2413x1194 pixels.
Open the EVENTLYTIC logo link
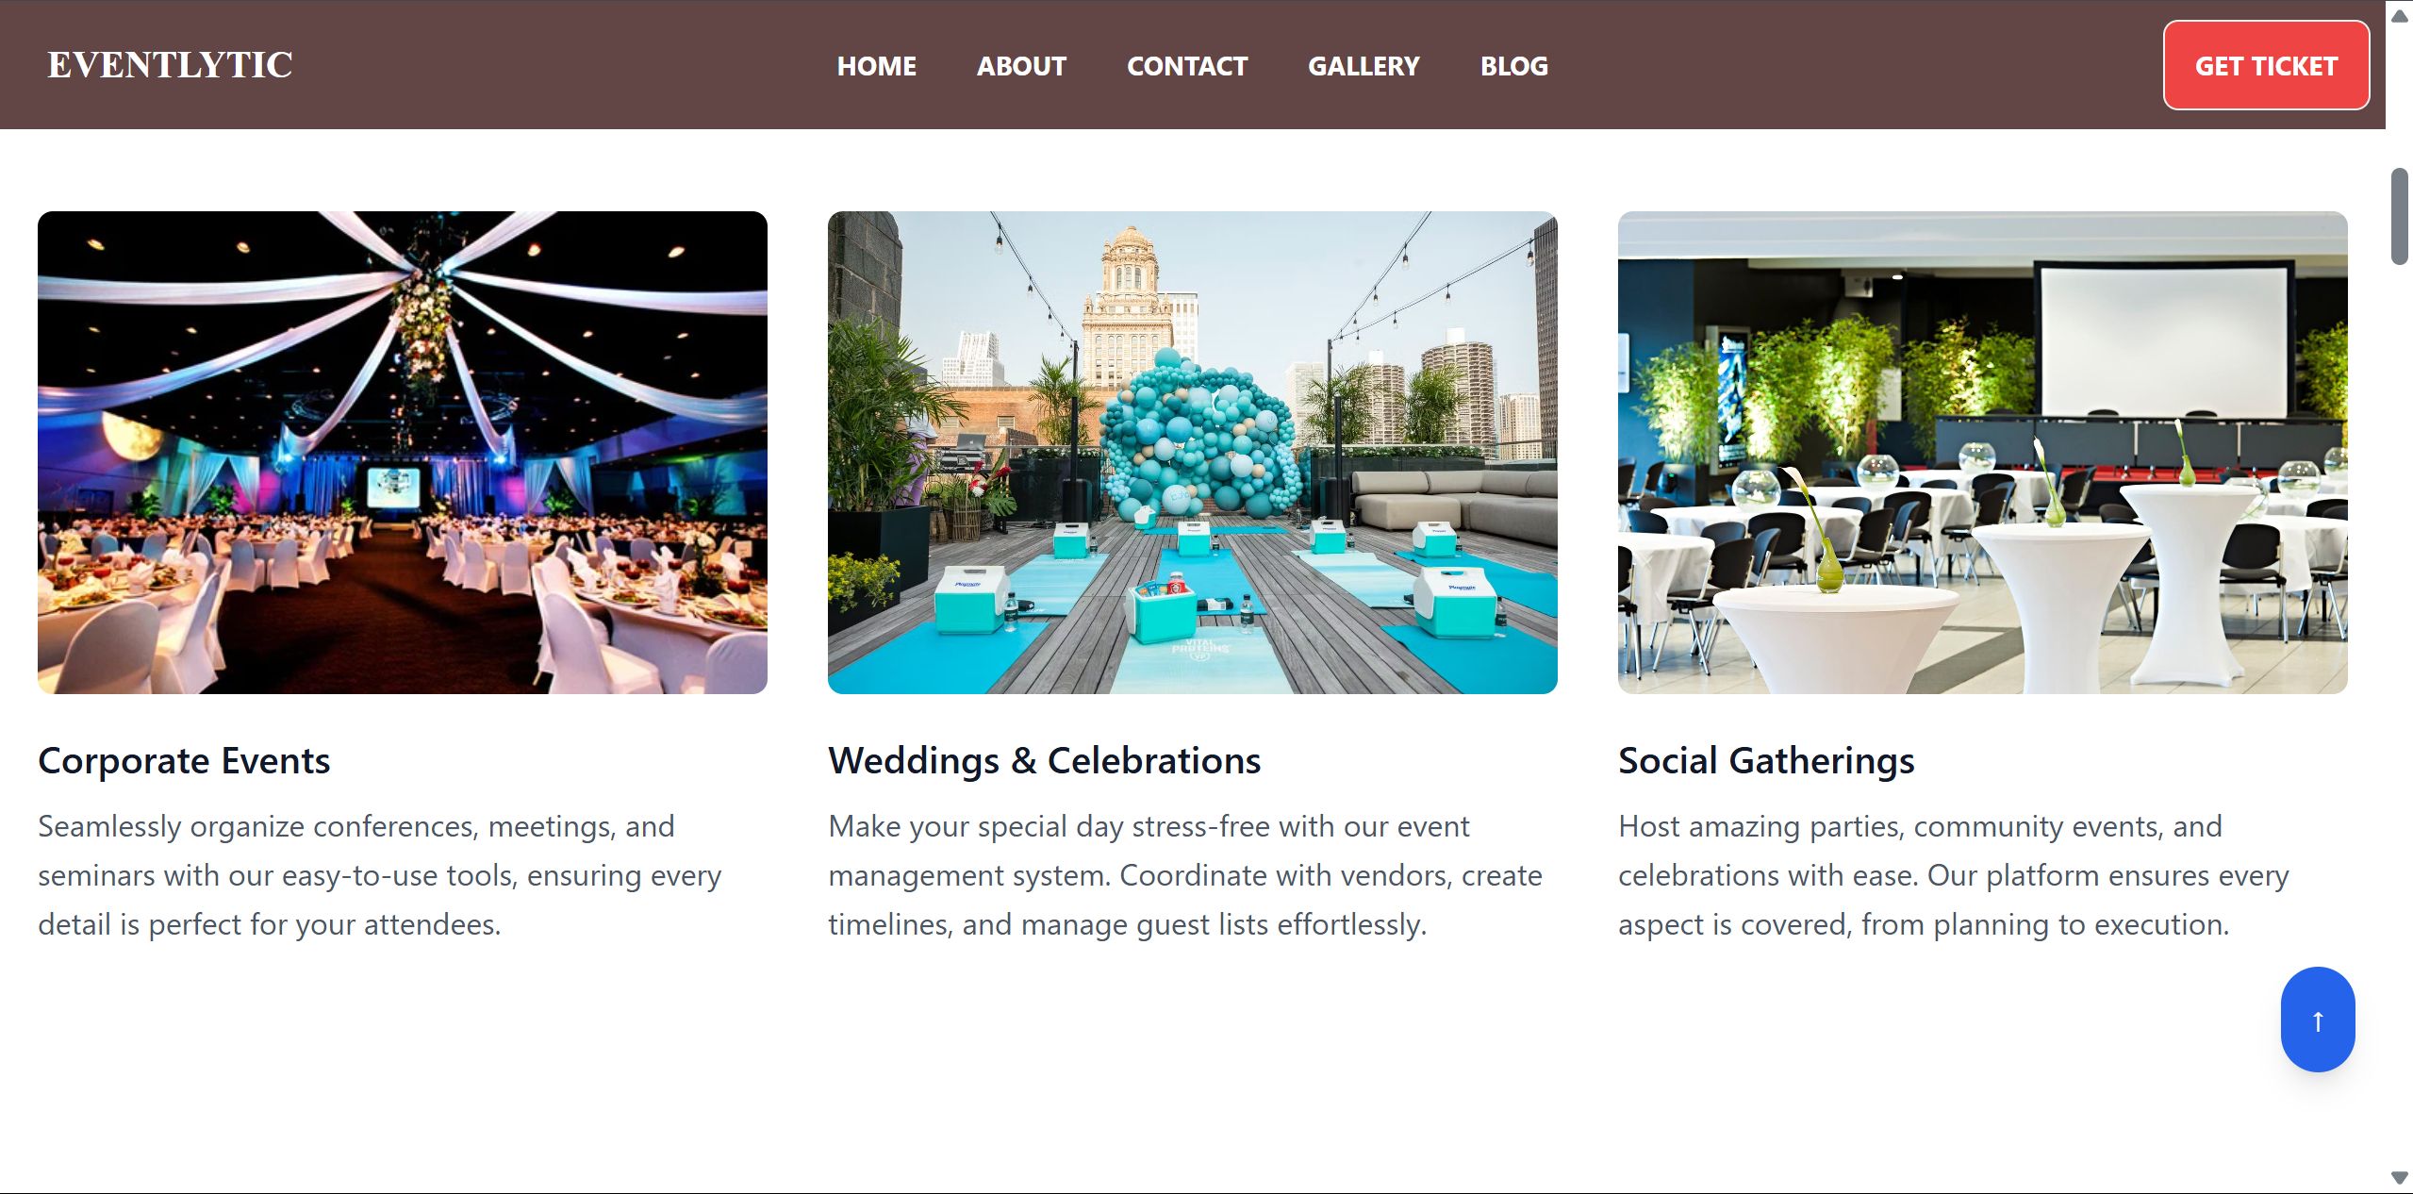[170, 65]
